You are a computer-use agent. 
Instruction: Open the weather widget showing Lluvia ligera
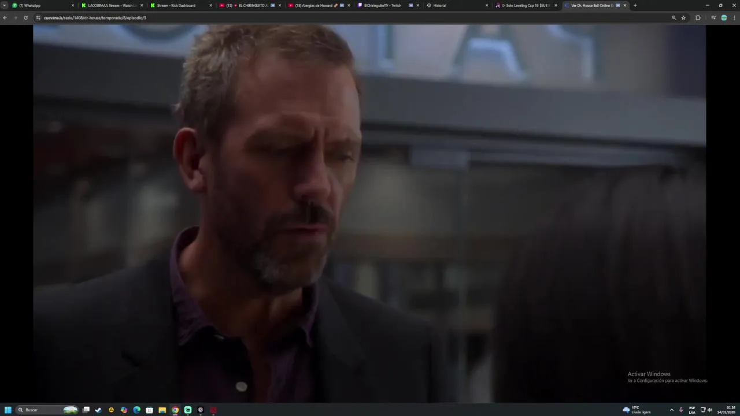tap(637, 410)
